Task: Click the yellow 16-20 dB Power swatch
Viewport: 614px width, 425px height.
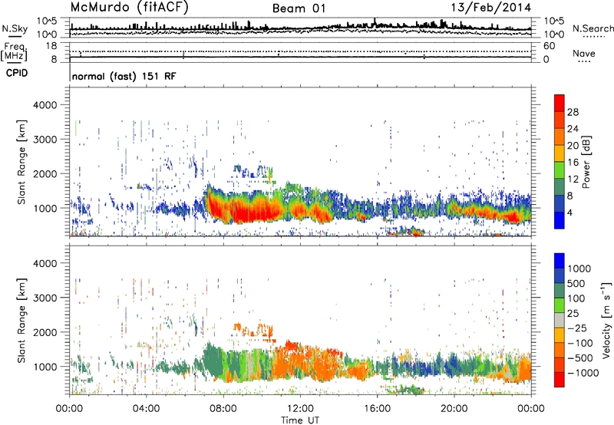Action: [x=560, y=153]
